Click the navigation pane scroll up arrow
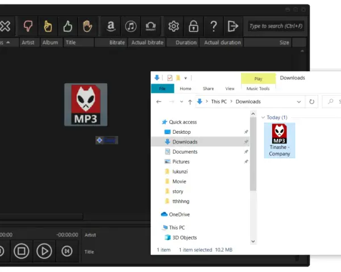 (x=253, y=114)
